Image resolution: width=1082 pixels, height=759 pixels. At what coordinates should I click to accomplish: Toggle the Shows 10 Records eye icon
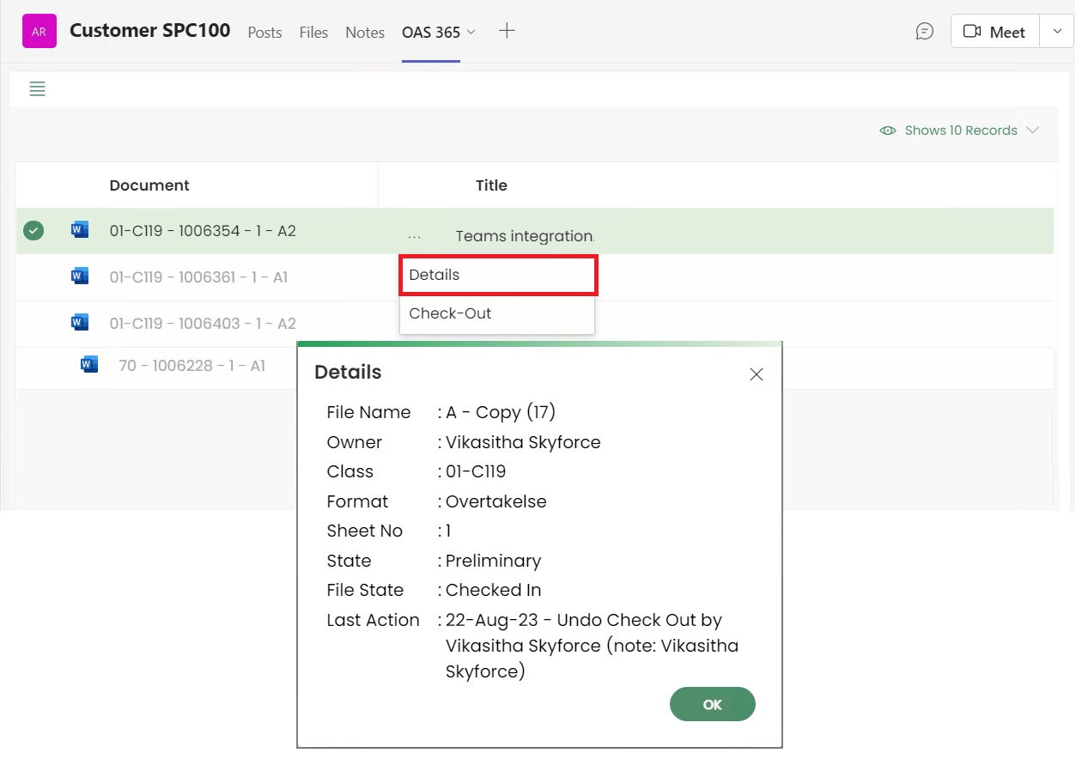click(888, 131)
